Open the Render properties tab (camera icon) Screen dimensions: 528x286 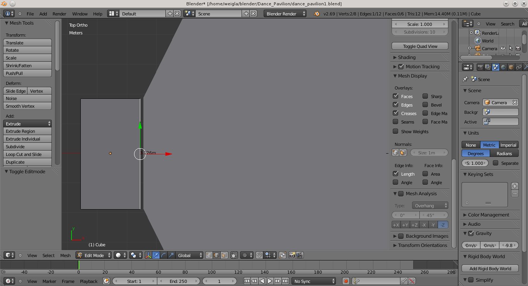pos(480,67)
